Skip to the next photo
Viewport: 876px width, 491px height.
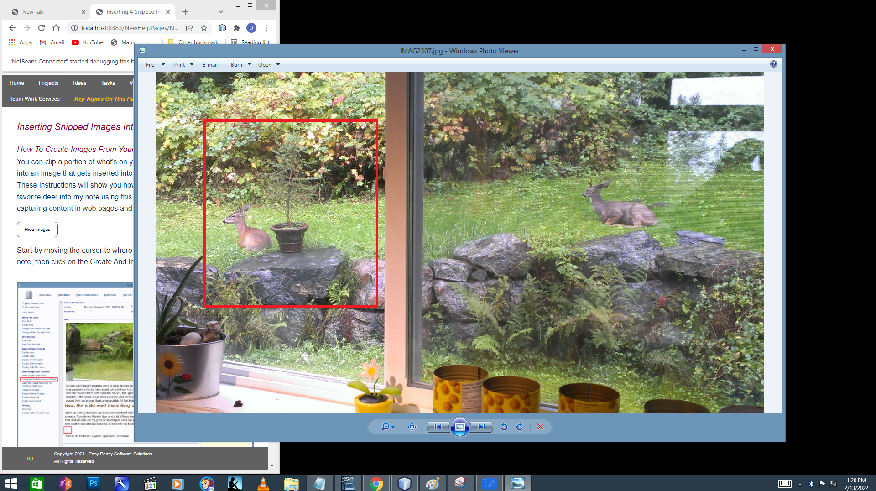[x=482, y=427]
